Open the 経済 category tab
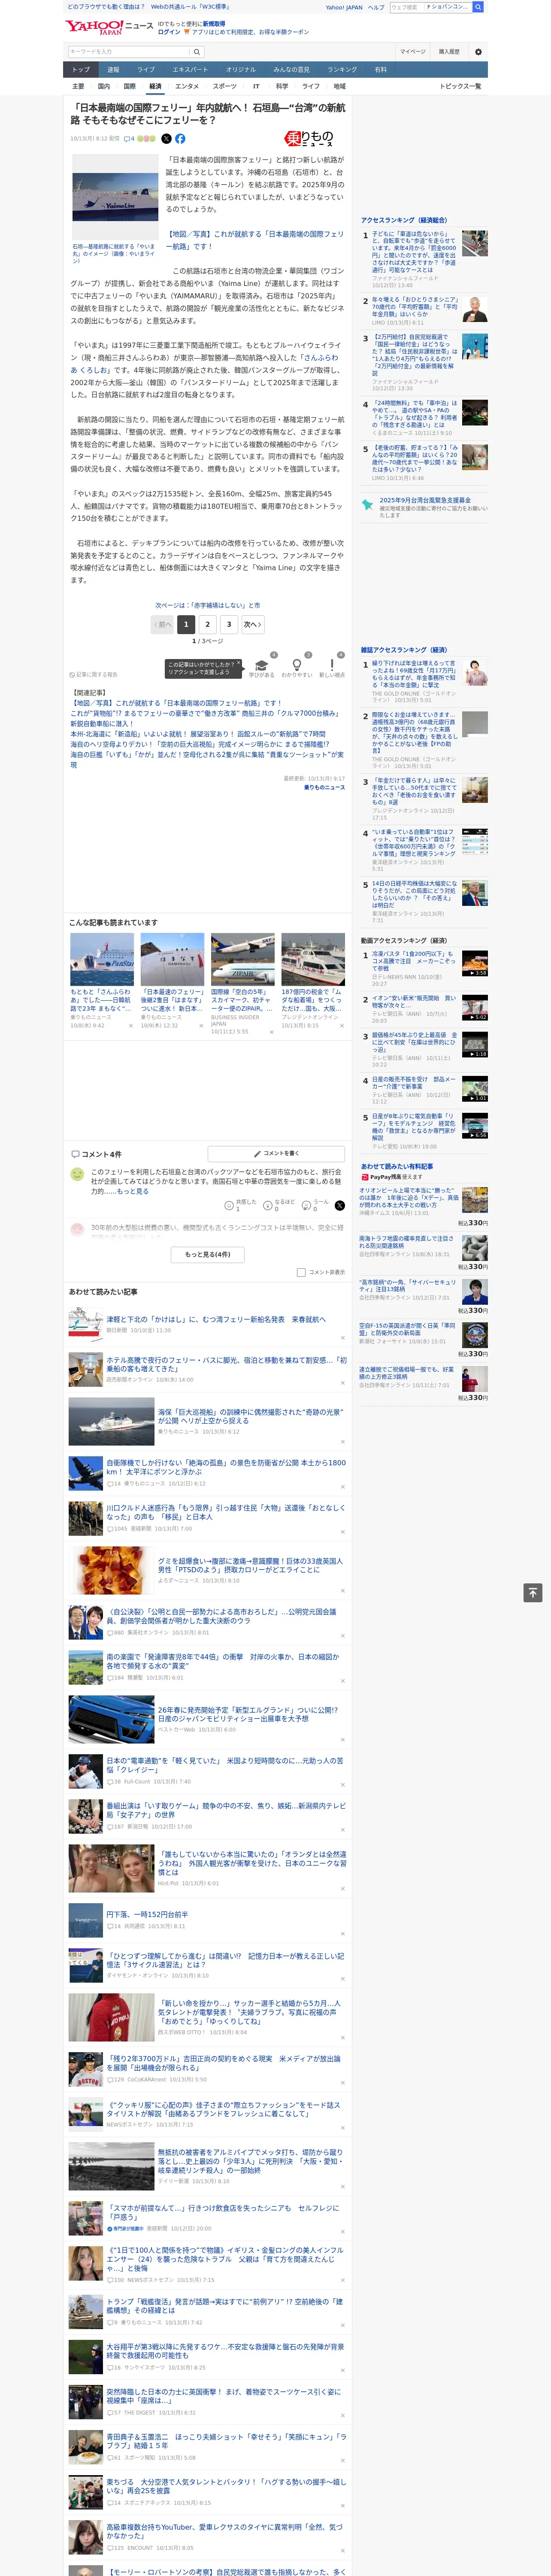This screenshot has height=2576, width=551. point(155,87)
